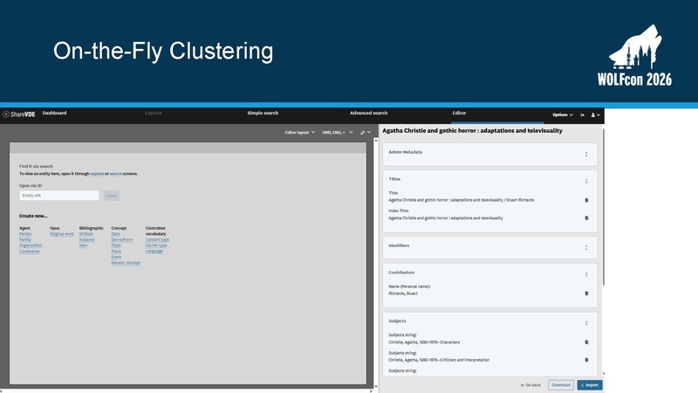The height and width of the screenshot is (393, 698).
Task: Open Contributors section three-dot menu
Action: (586, 275)
